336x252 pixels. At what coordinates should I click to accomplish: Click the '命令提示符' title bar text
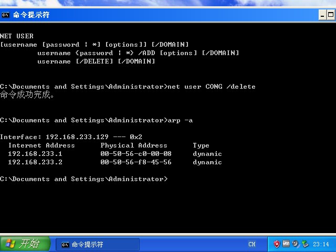[31, 15]
